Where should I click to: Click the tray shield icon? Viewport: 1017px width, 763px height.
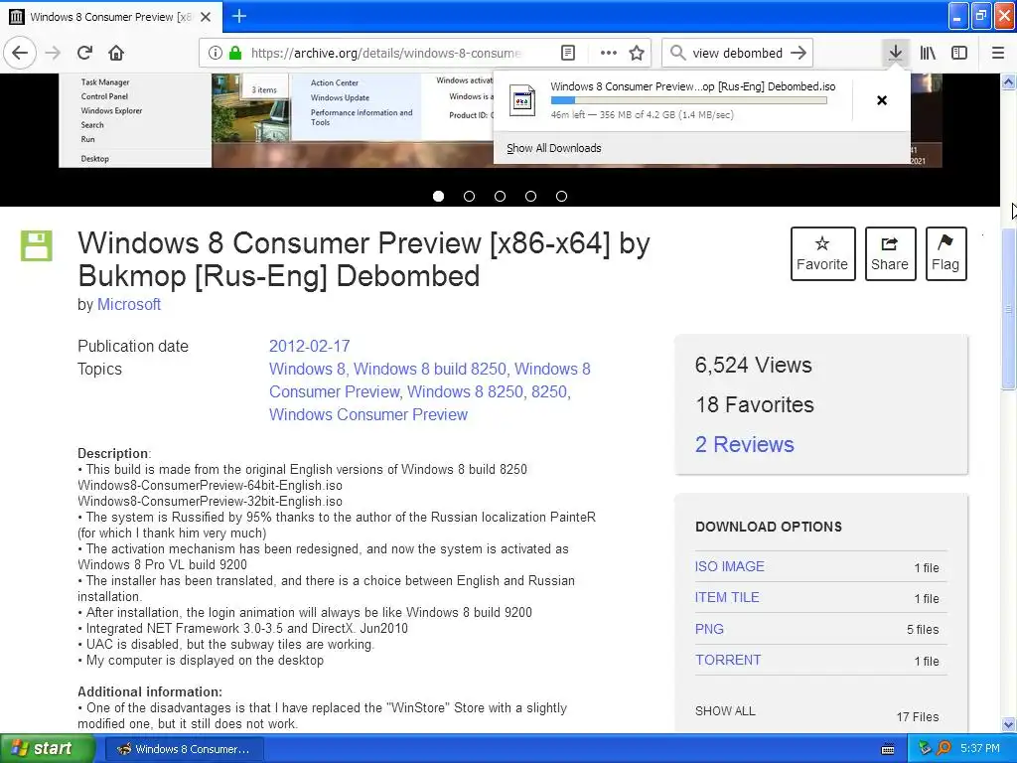[x=925, y=748]
